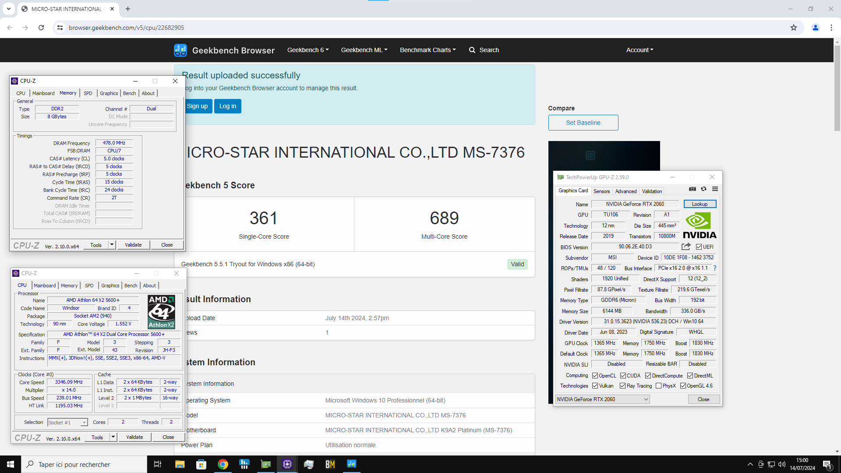Click the Log in button

click(x=228, y=106)
